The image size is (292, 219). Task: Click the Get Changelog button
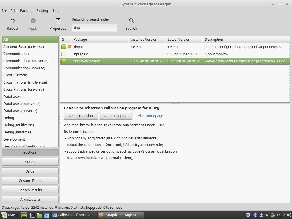click(116, 116)
